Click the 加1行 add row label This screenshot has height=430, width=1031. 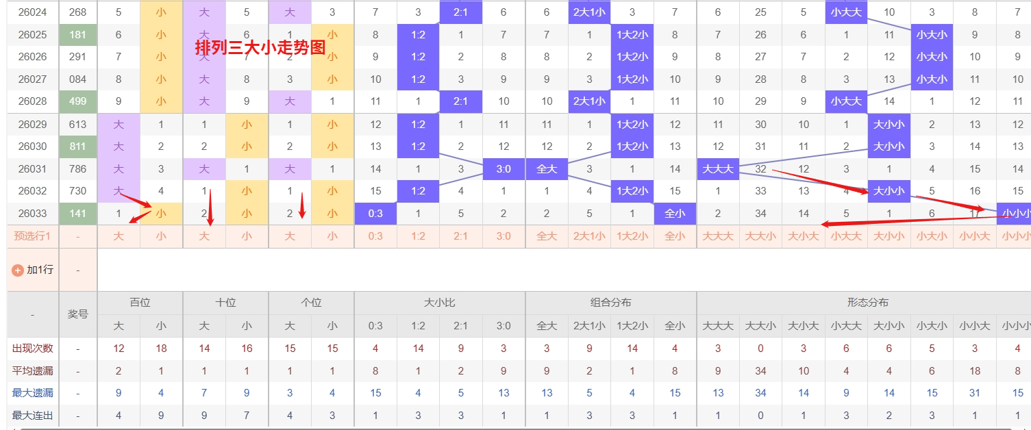click(40, 270)
